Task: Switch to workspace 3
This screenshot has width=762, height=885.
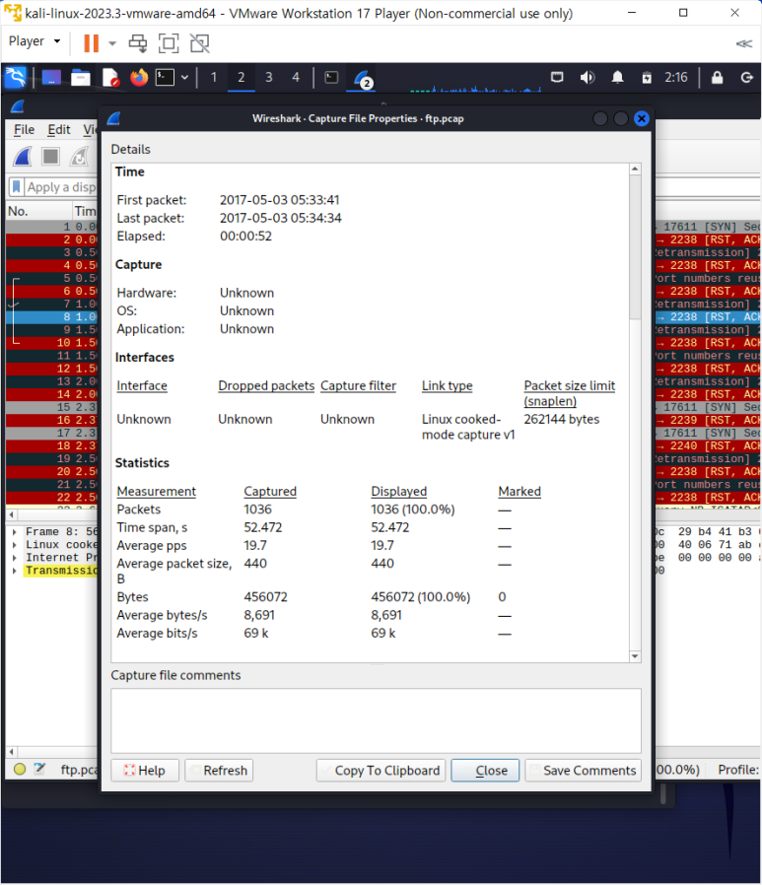Action: (x=269, y=77)
